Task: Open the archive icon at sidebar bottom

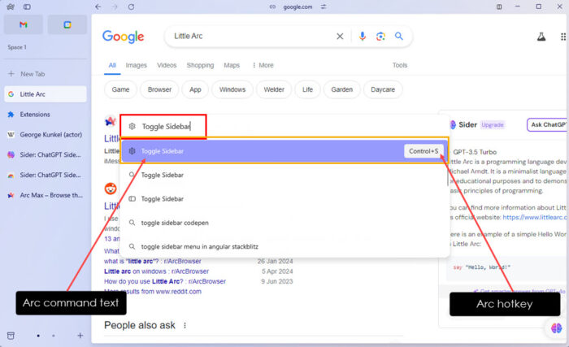Action: pyautogui.click(x=11, y=336)
